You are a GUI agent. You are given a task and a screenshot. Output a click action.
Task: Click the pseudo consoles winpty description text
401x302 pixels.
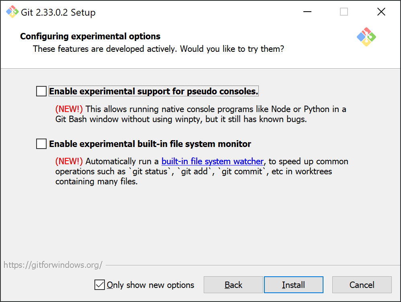[x=201, y=114]
